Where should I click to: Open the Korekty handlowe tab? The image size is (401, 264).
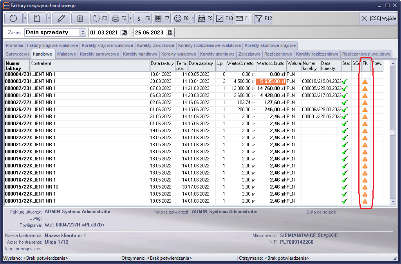click(140, 54)
